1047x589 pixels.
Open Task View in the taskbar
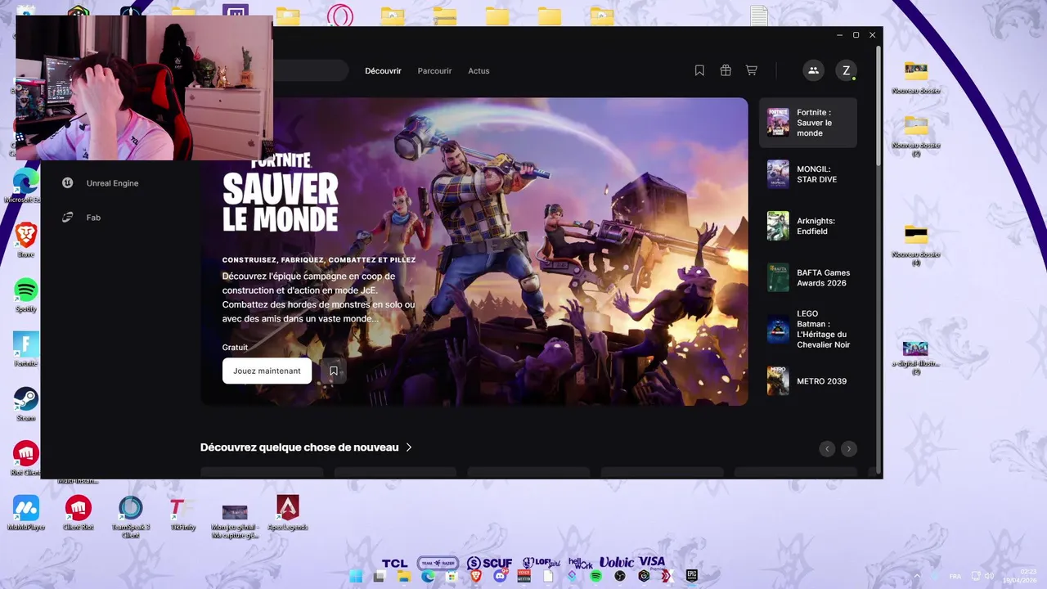pos(380,577)
